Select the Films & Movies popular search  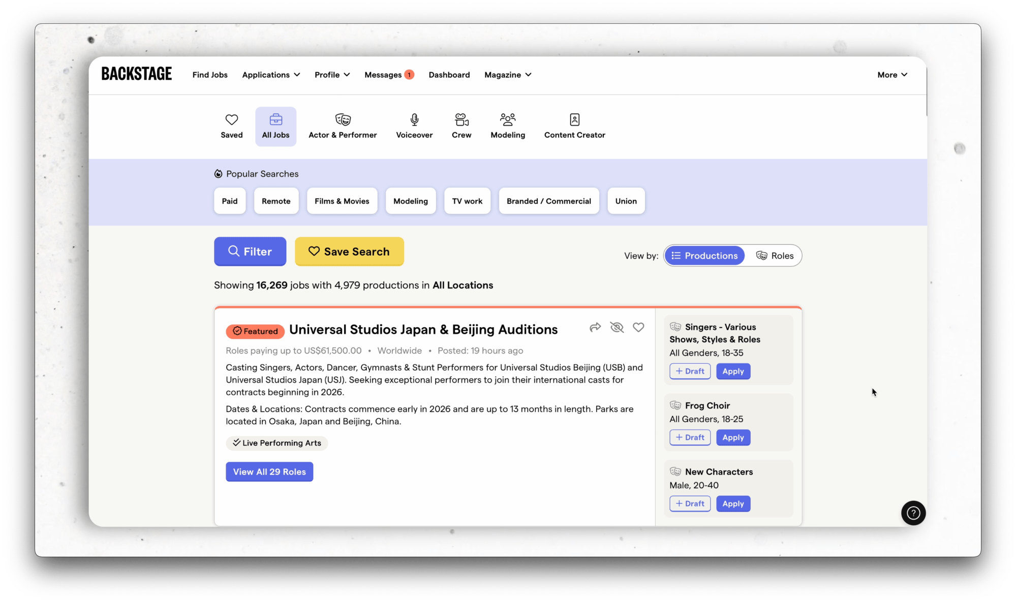[x=342, y=201]
